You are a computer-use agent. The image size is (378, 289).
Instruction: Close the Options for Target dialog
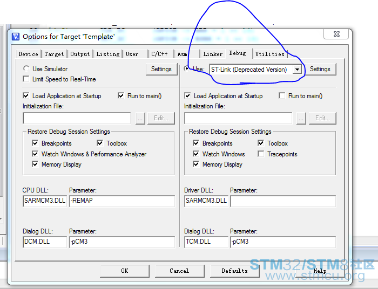point(336,34)
